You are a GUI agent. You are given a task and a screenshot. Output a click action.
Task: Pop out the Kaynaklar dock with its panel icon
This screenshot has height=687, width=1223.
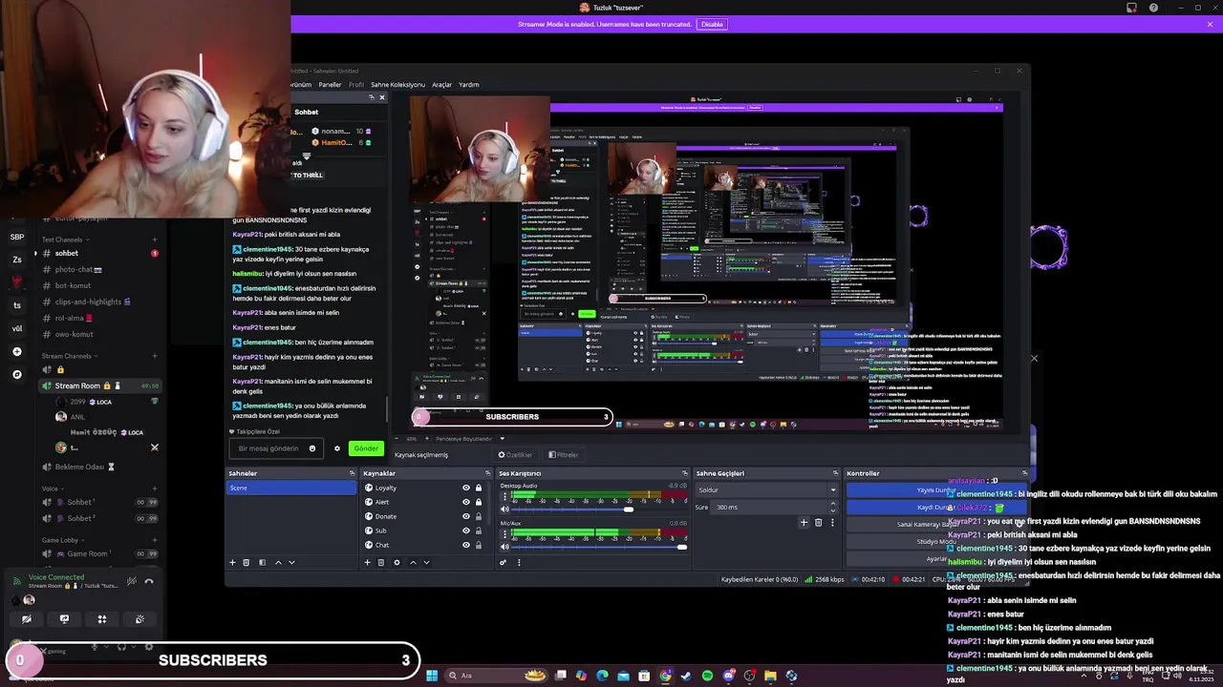click(487, 473)
